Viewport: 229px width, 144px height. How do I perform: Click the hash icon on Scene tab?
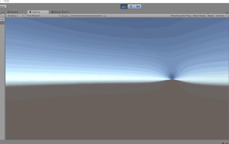(x=9, y=12)
